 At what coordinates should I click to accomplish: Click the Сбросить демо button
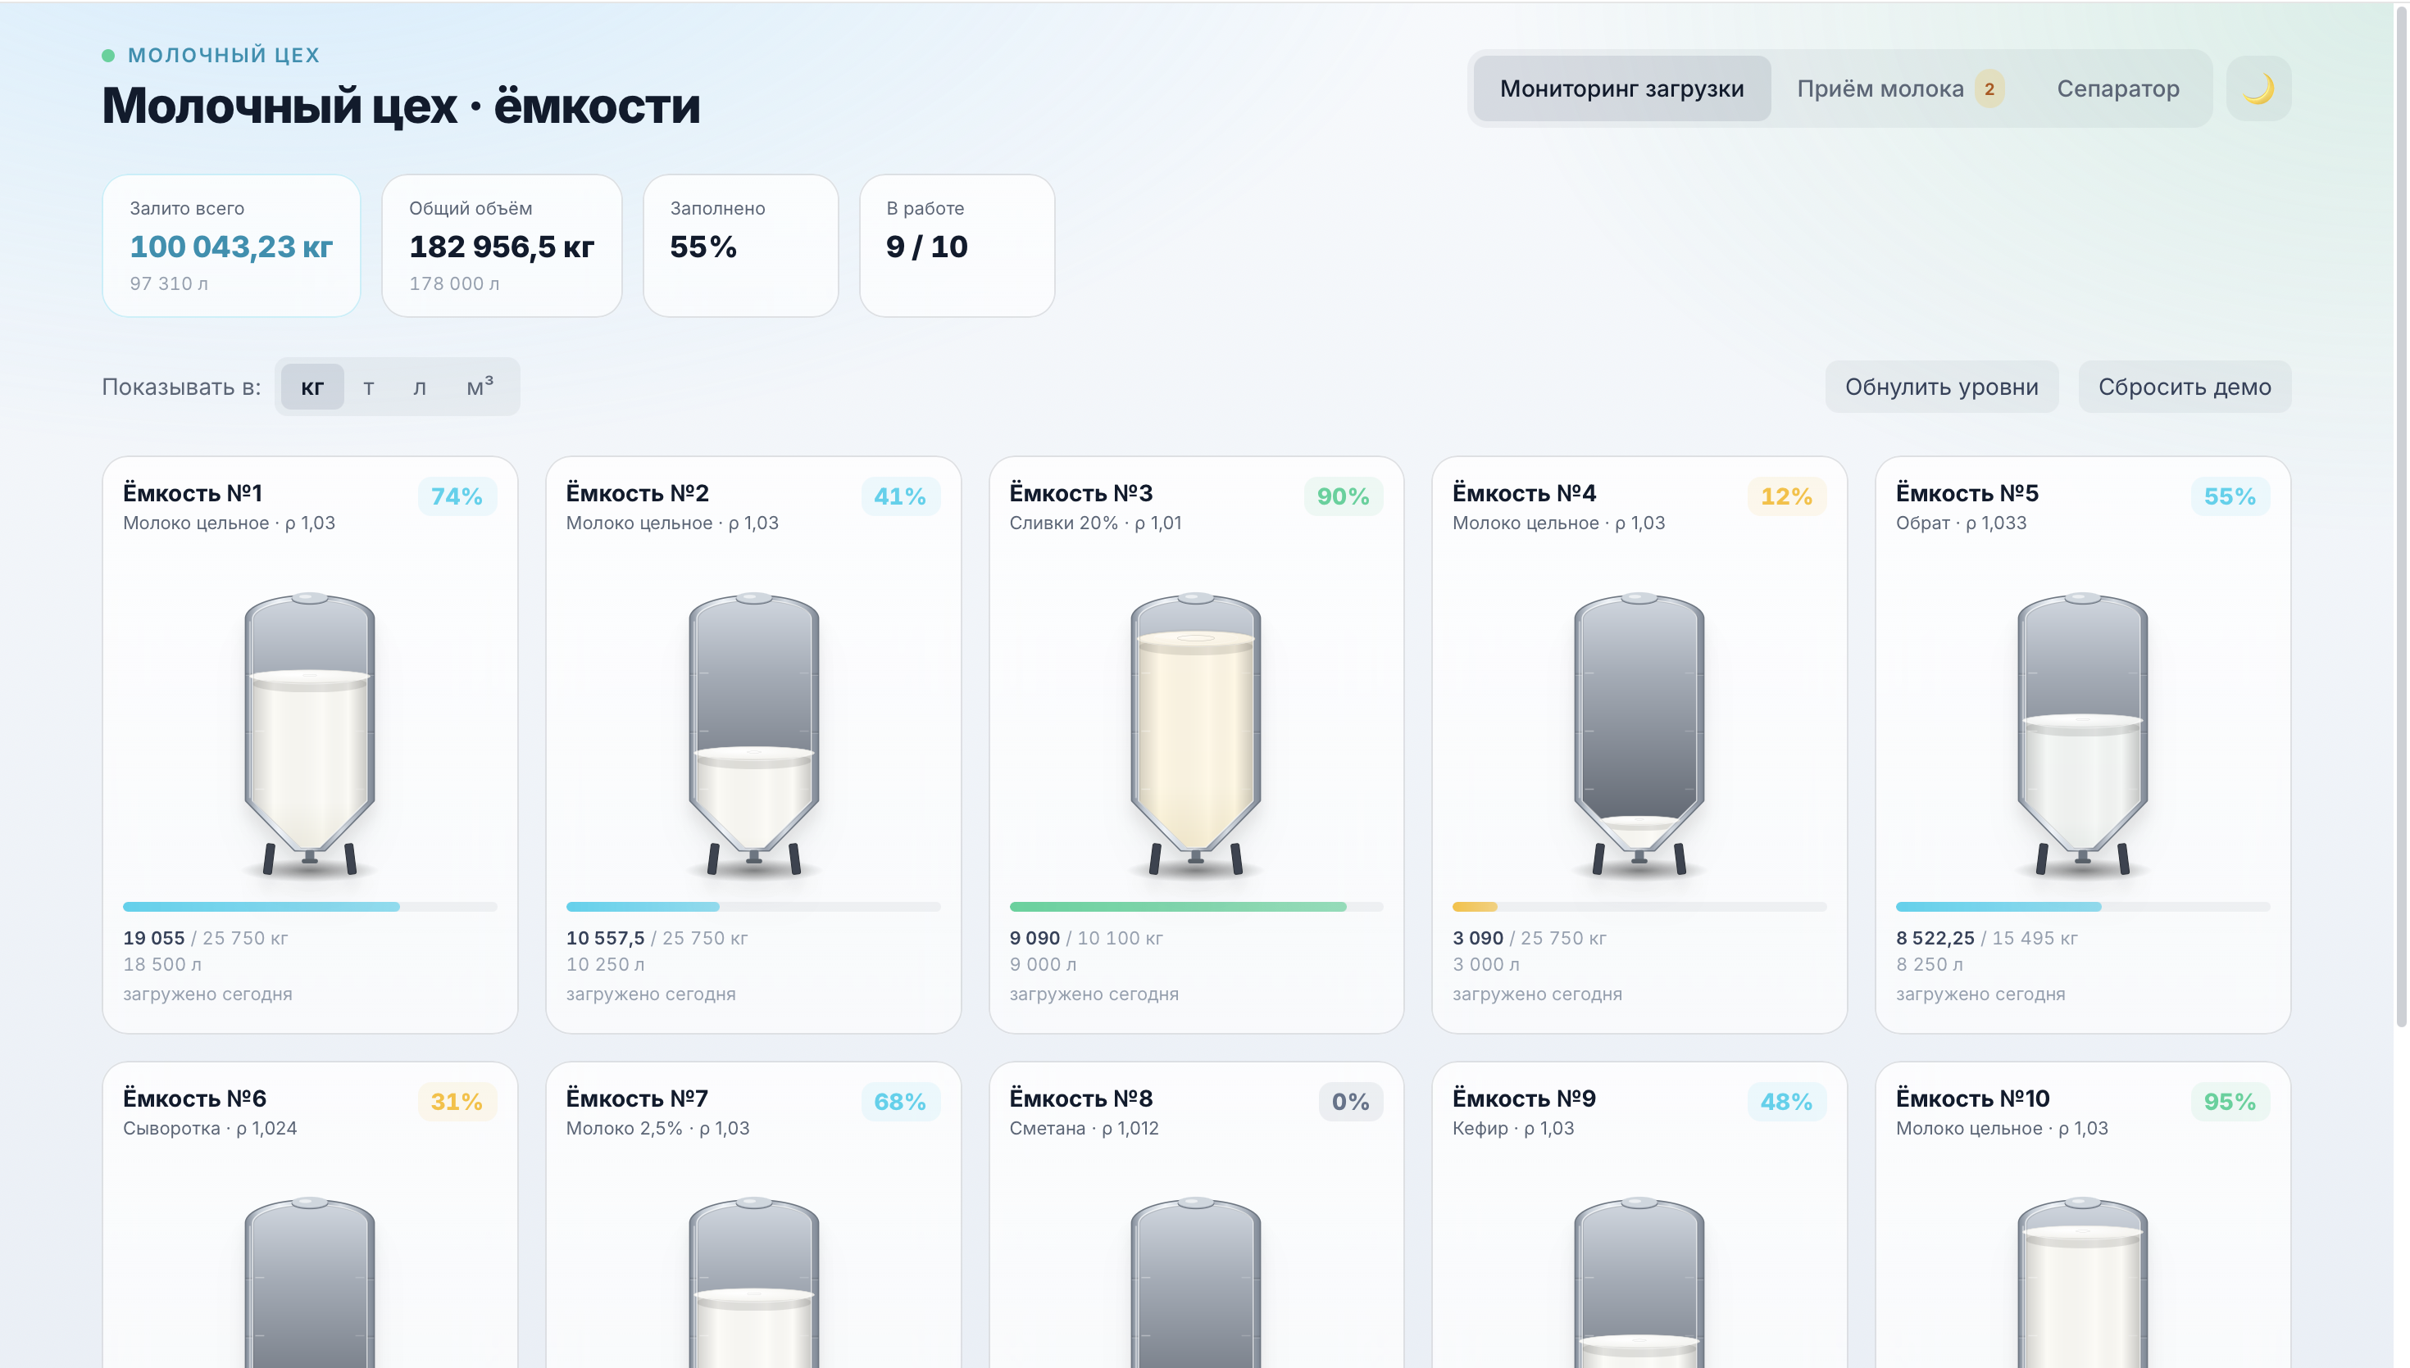point(2185,386)
